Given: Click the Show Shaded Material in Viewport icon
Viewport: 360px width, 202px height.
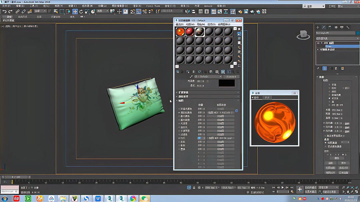Looking at the screenshot, I should pyautogui.click(x=223, y=72).
